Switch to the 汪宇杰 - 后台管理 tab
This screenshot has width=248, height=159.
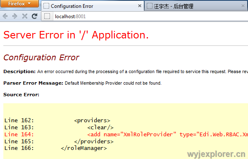[196, 6]
